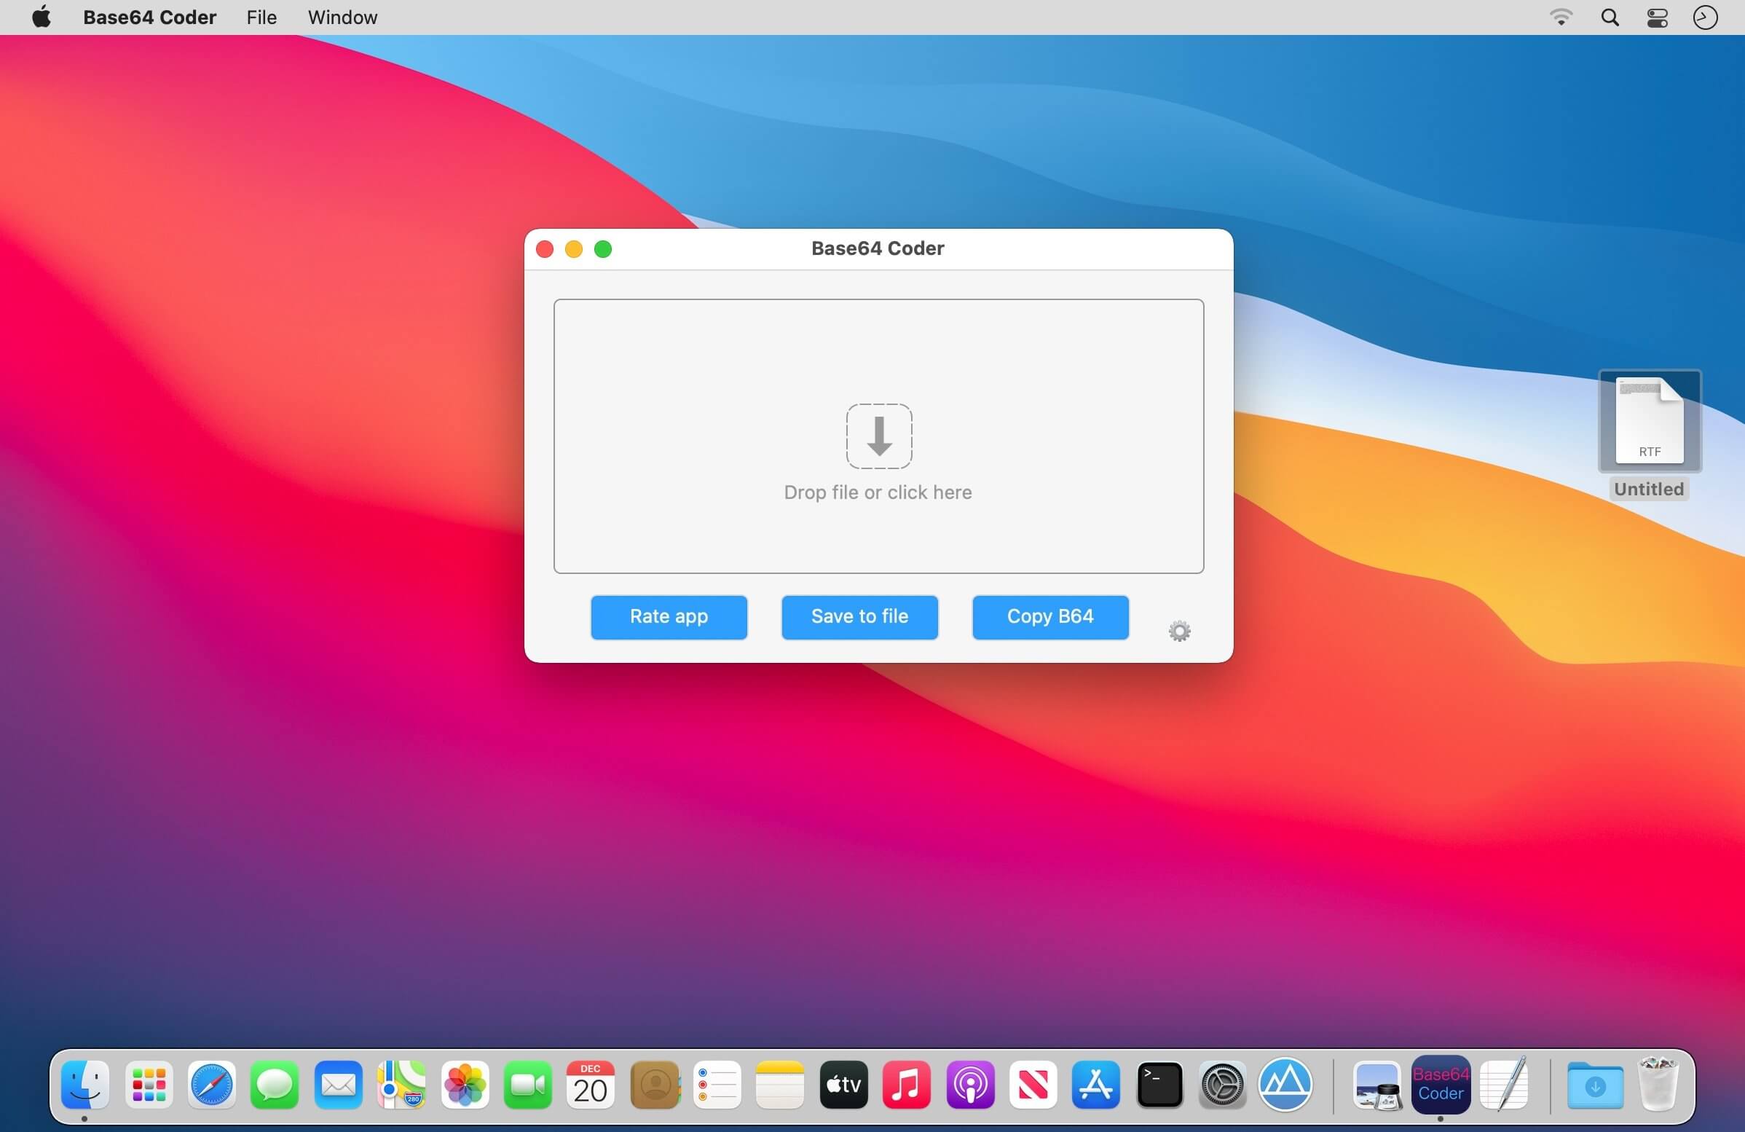
Task: Open Terminal from the Dock
Action: (1159, 1084)
